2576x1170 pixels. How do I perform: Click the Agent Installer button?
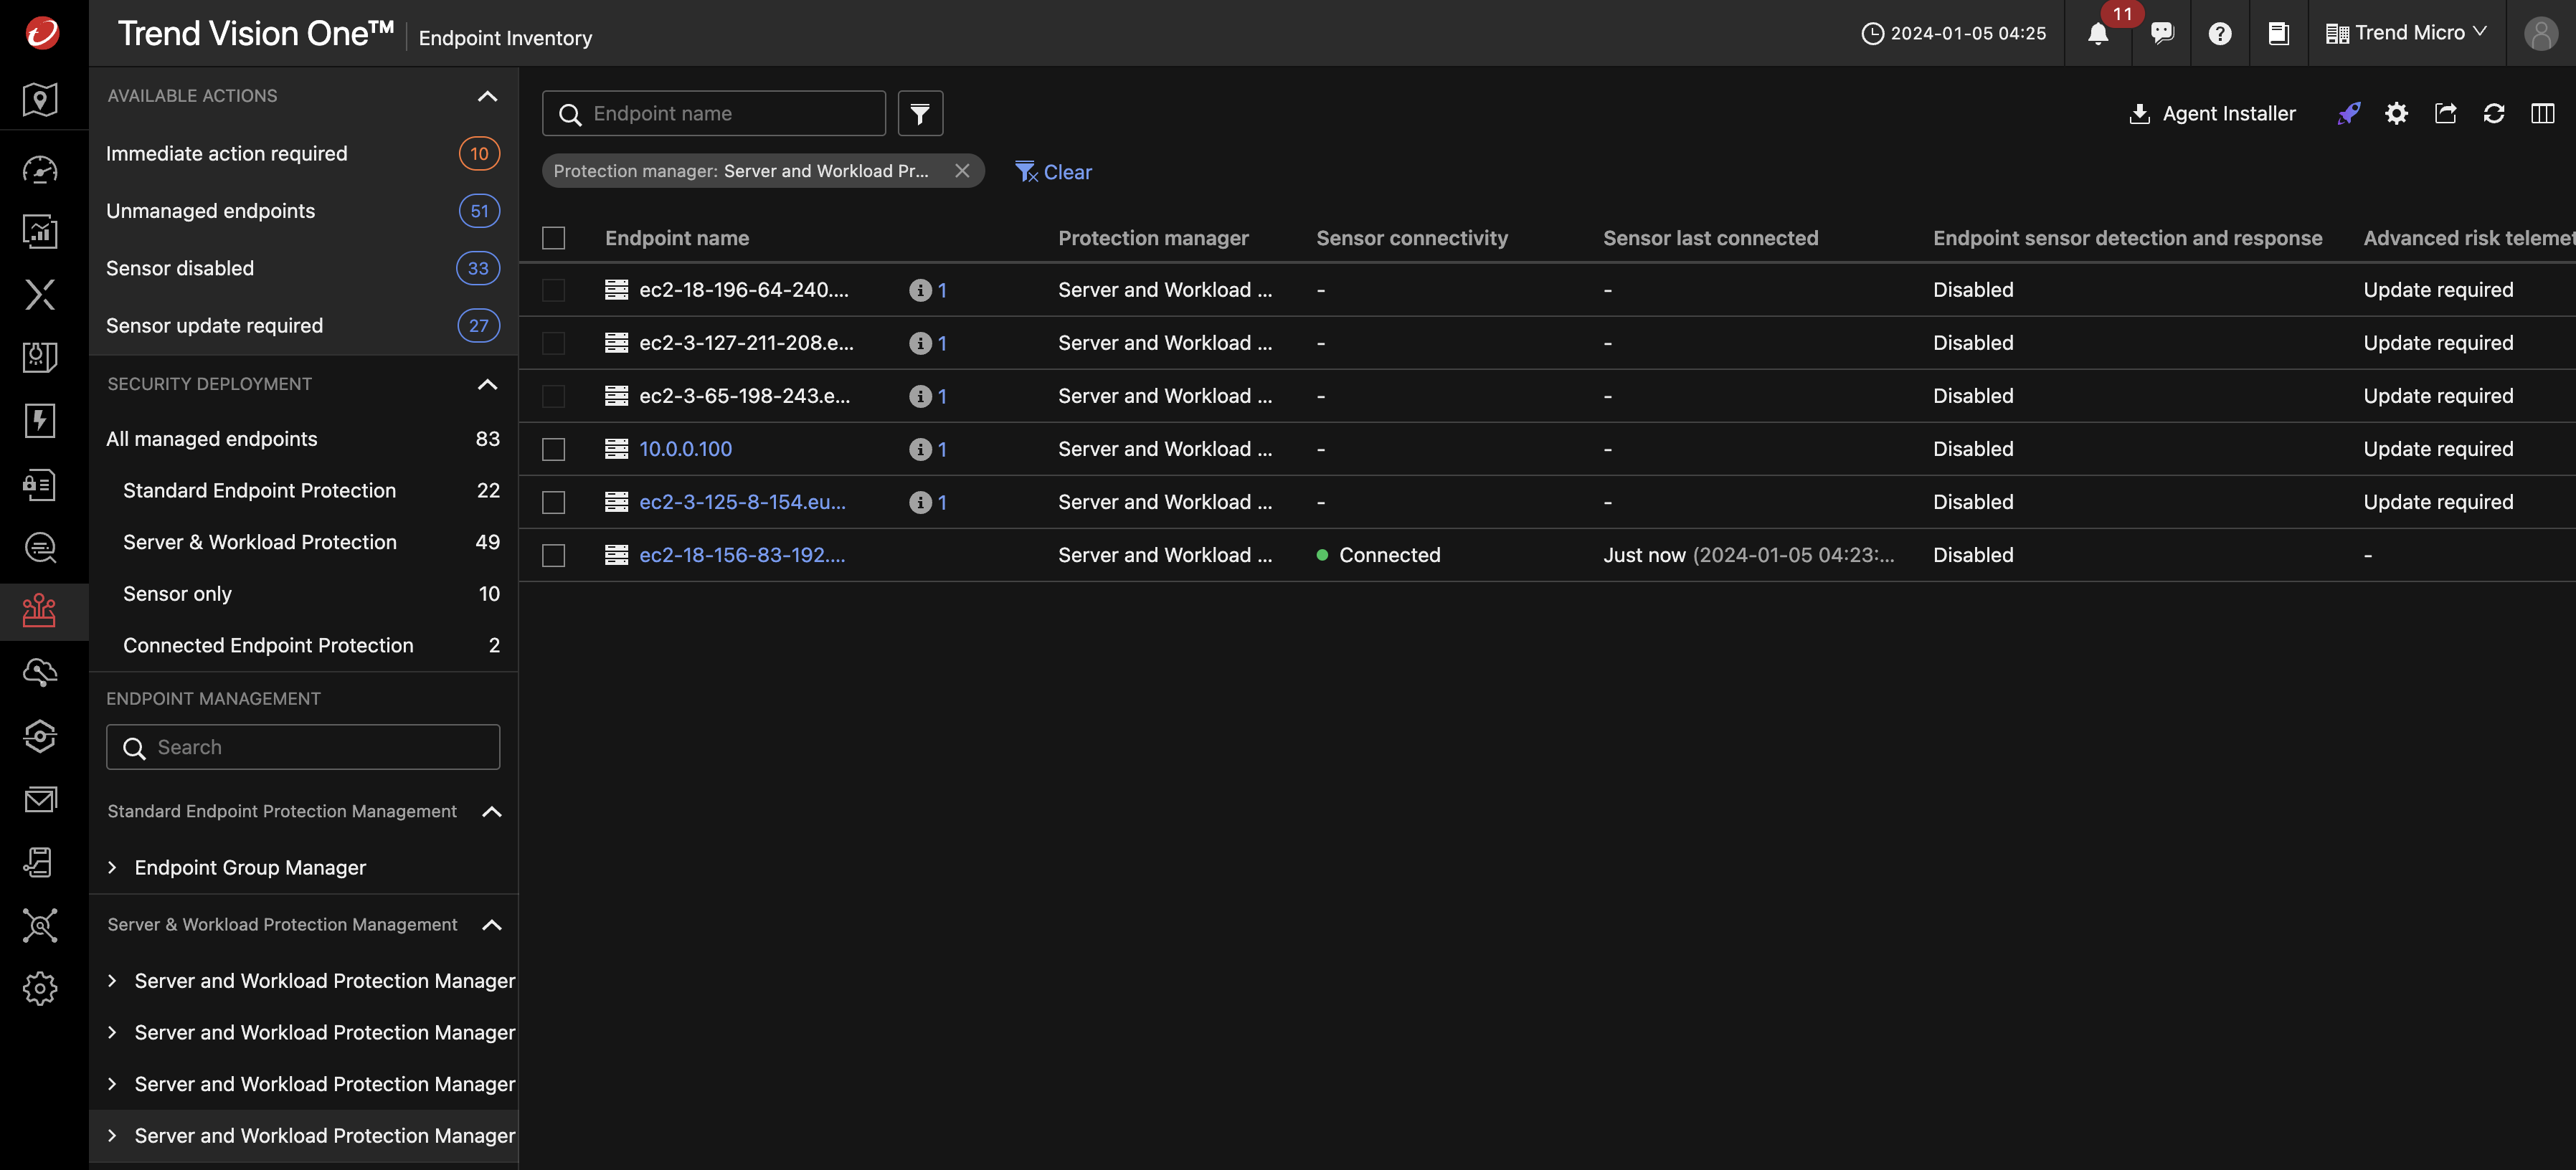tap(2212, 113)
